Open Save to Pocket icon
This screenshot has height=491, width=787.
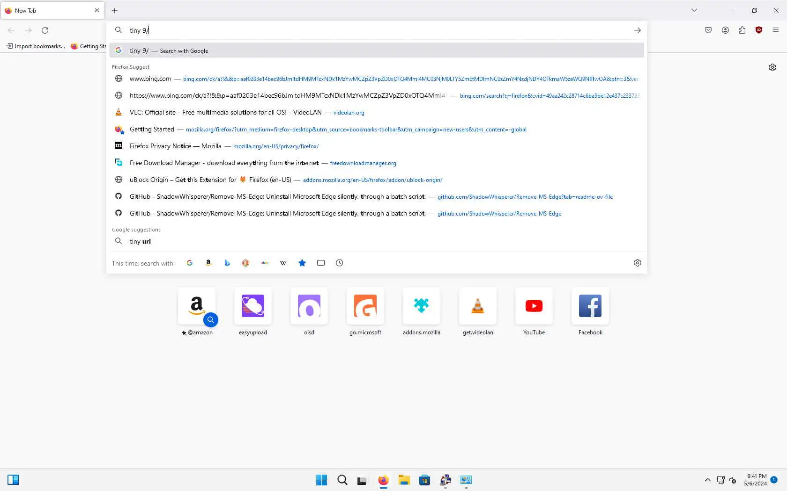pos(708,30)
